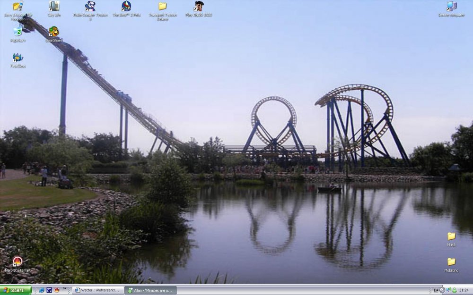Expand the Quick Launch overflow chevron
This screenshot has height=295, width=473.
click(64, 289)
